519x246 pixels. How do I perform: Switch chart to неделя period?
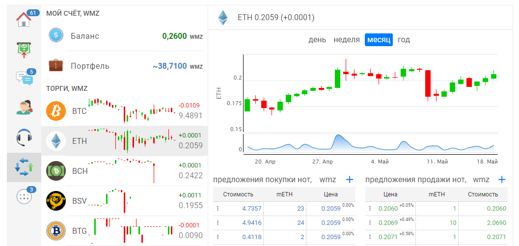pos(347,40)
